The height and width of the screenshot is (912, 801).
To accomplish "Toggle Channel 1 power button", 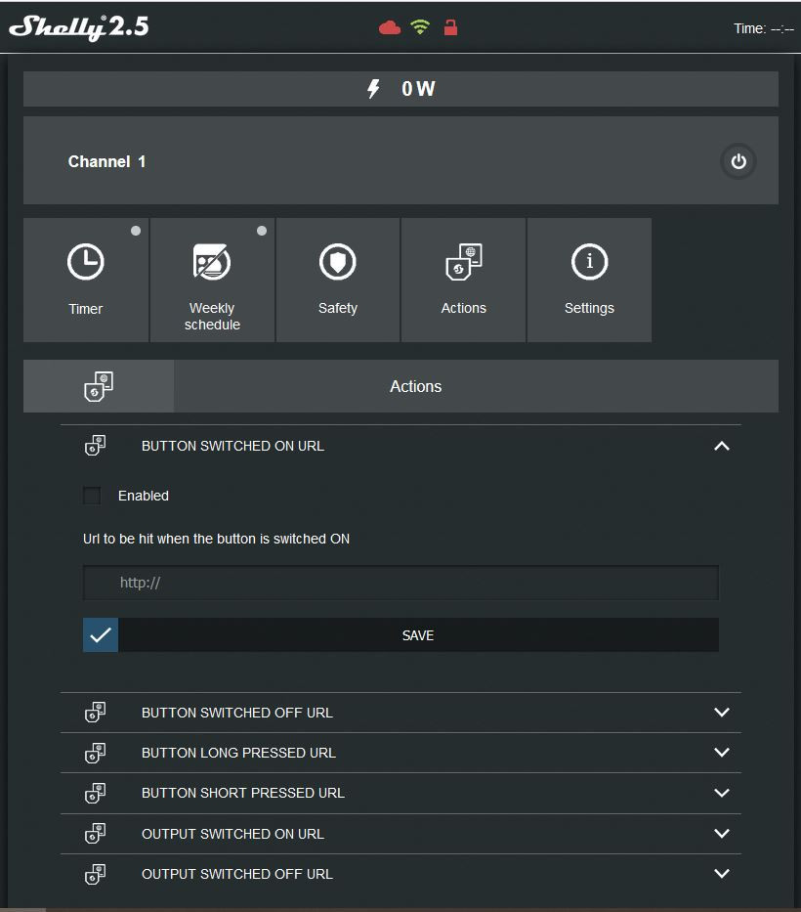I will 738,161.
